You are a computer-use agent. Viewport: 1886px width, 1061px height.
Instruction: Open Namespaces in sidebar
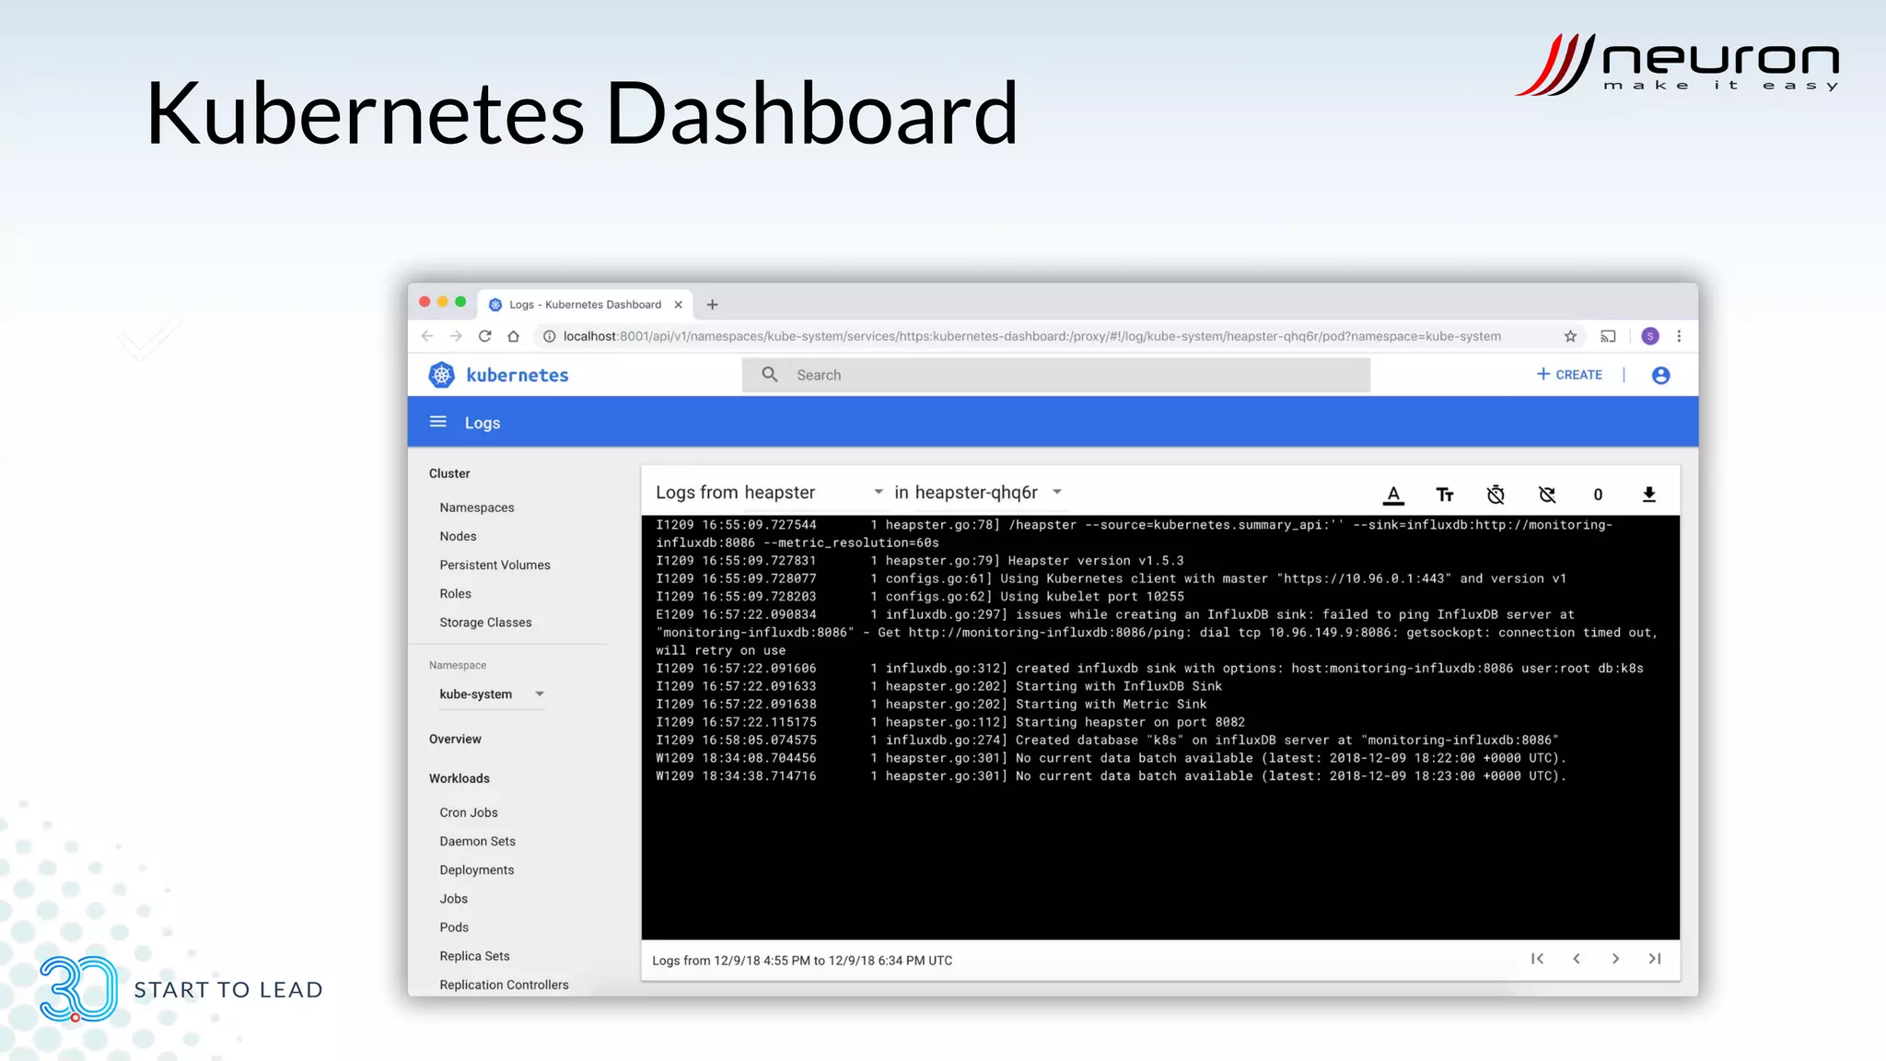click(477, 507)
